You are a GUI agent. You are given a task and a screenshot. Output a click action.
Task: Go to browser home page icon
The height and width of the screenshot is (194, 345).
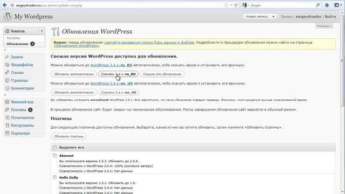pyautogui.click(x=327, y=5)
